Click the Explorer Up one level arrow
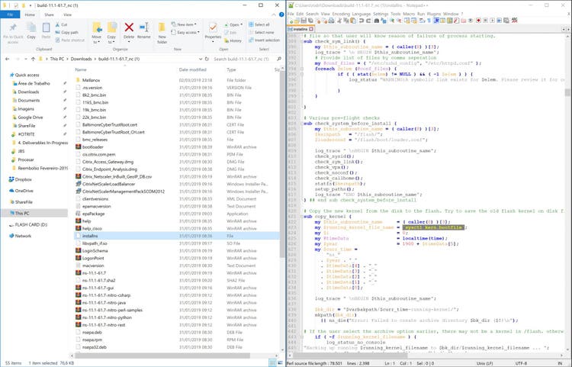572x367 pixels. tap(34, 59)
